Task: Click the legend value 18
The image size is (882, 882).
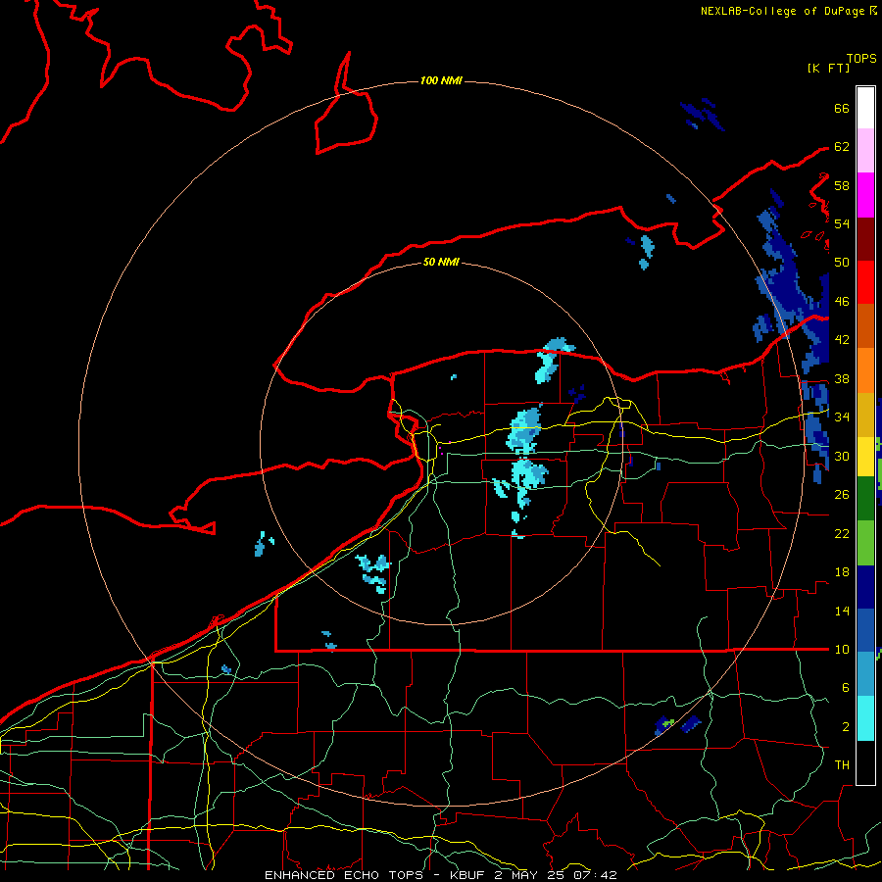Action: pos(842,572)
